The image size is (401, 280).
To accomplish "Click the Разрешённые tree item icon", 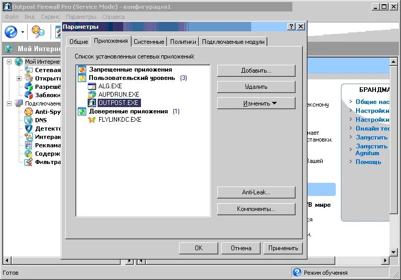I will pyautogui.click(x=29, y=87).
